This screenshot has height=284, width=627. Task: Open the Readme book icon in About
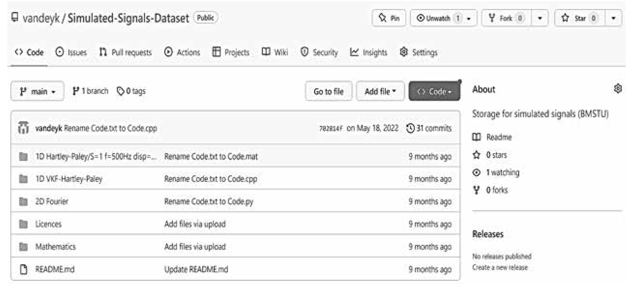476,137
